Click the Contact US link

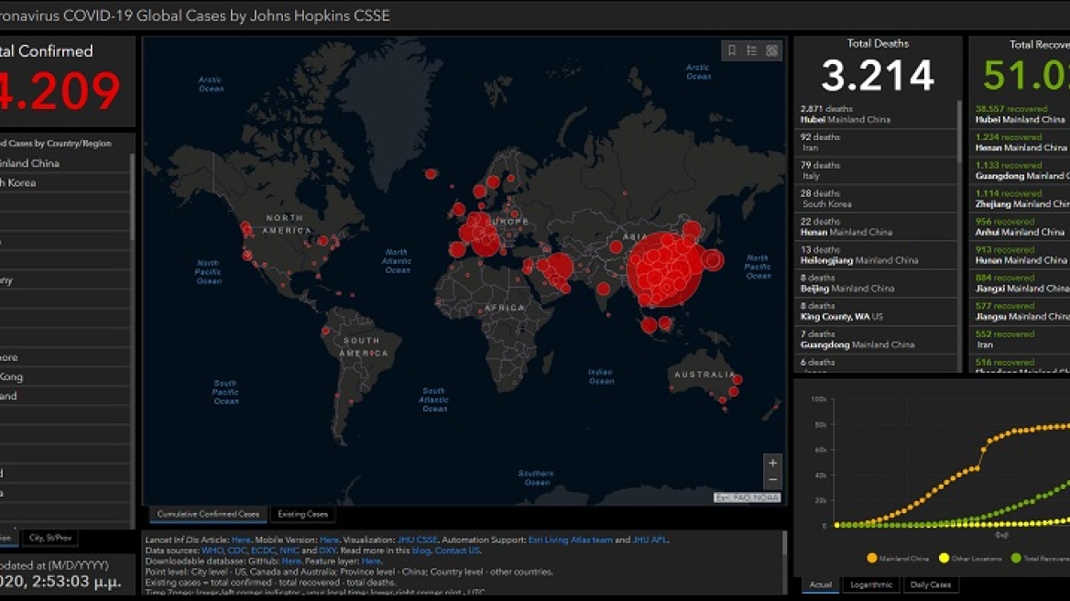457,551
